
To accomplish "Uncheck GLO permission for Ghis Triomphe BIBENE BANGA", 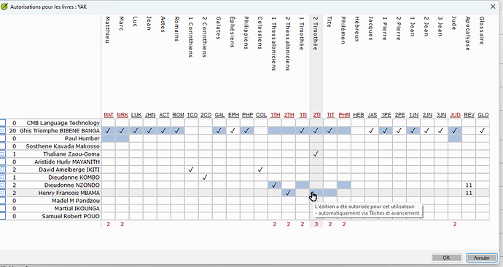I will pos(483,131).
